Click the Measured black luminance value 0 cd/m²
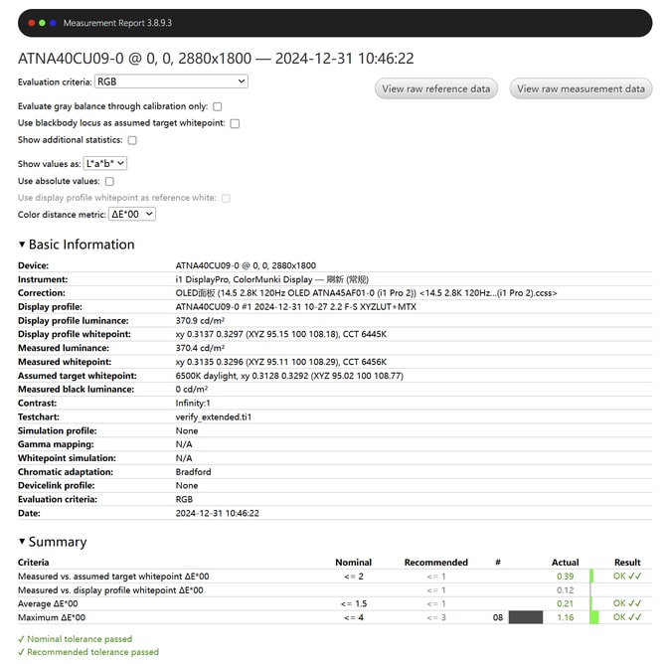This screenshot has height=664, width=666. point(192,390)
